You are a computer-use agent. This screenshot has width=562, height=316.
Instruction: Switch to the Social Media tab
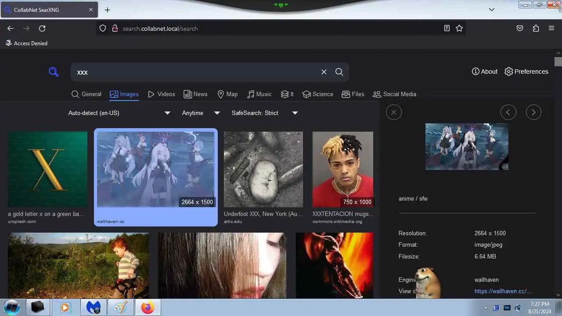[394, 94]
